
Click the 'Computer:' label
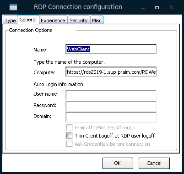tap(45, 72)
